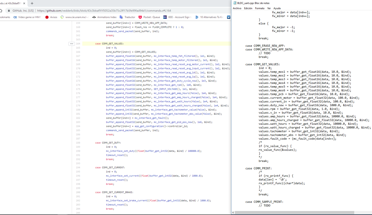Click line number 188 in GitHub
372x215 pixels.
[78, 143]
